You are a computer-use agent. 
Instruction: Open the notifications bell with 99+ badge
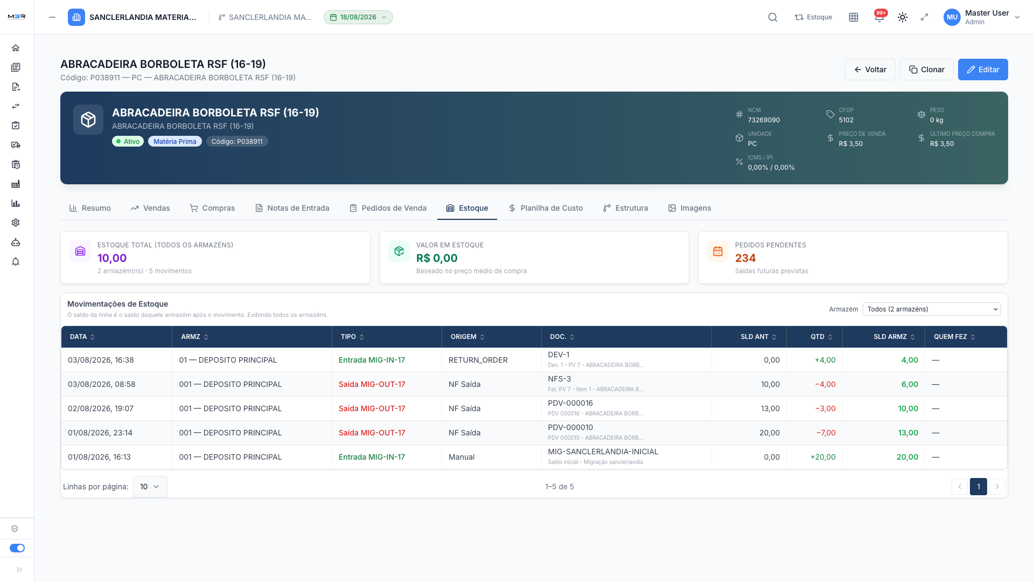879,17
